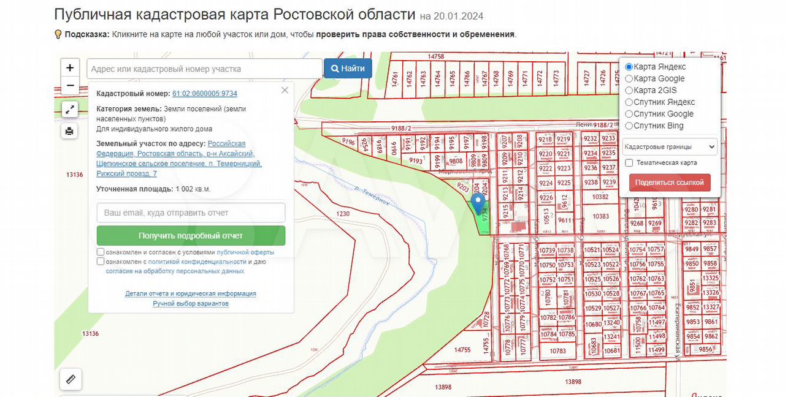Image resolution: width=785 pixels, height=397 pixels.
Task: Open the ruler measurement tool
Action: click(70, 379)
